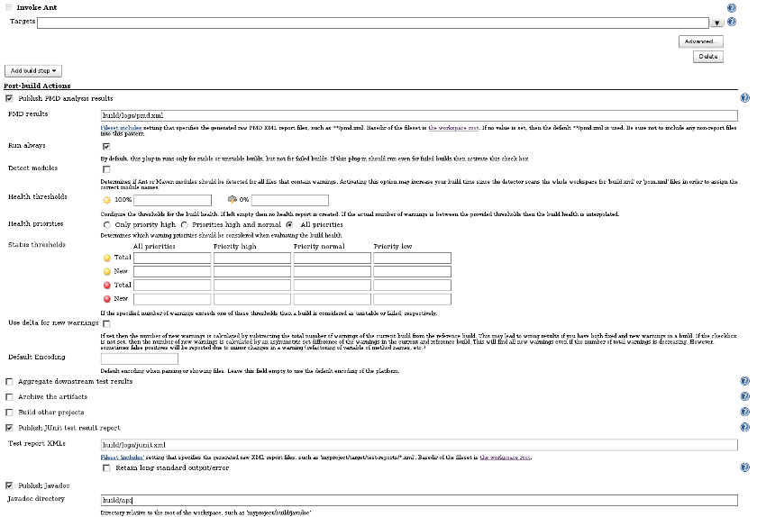757x517 pixels.
Task: Enable Retain long standard output/error
Action: [106, 468]
